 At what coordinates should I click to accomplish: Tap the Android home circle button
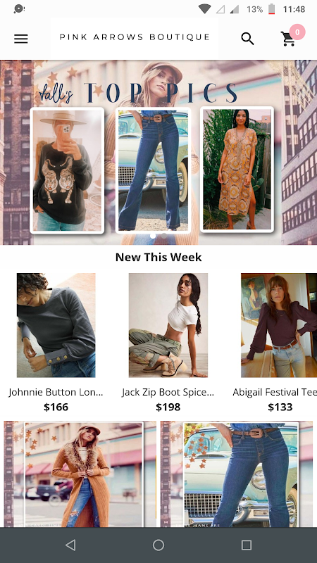tap(158, 545)
